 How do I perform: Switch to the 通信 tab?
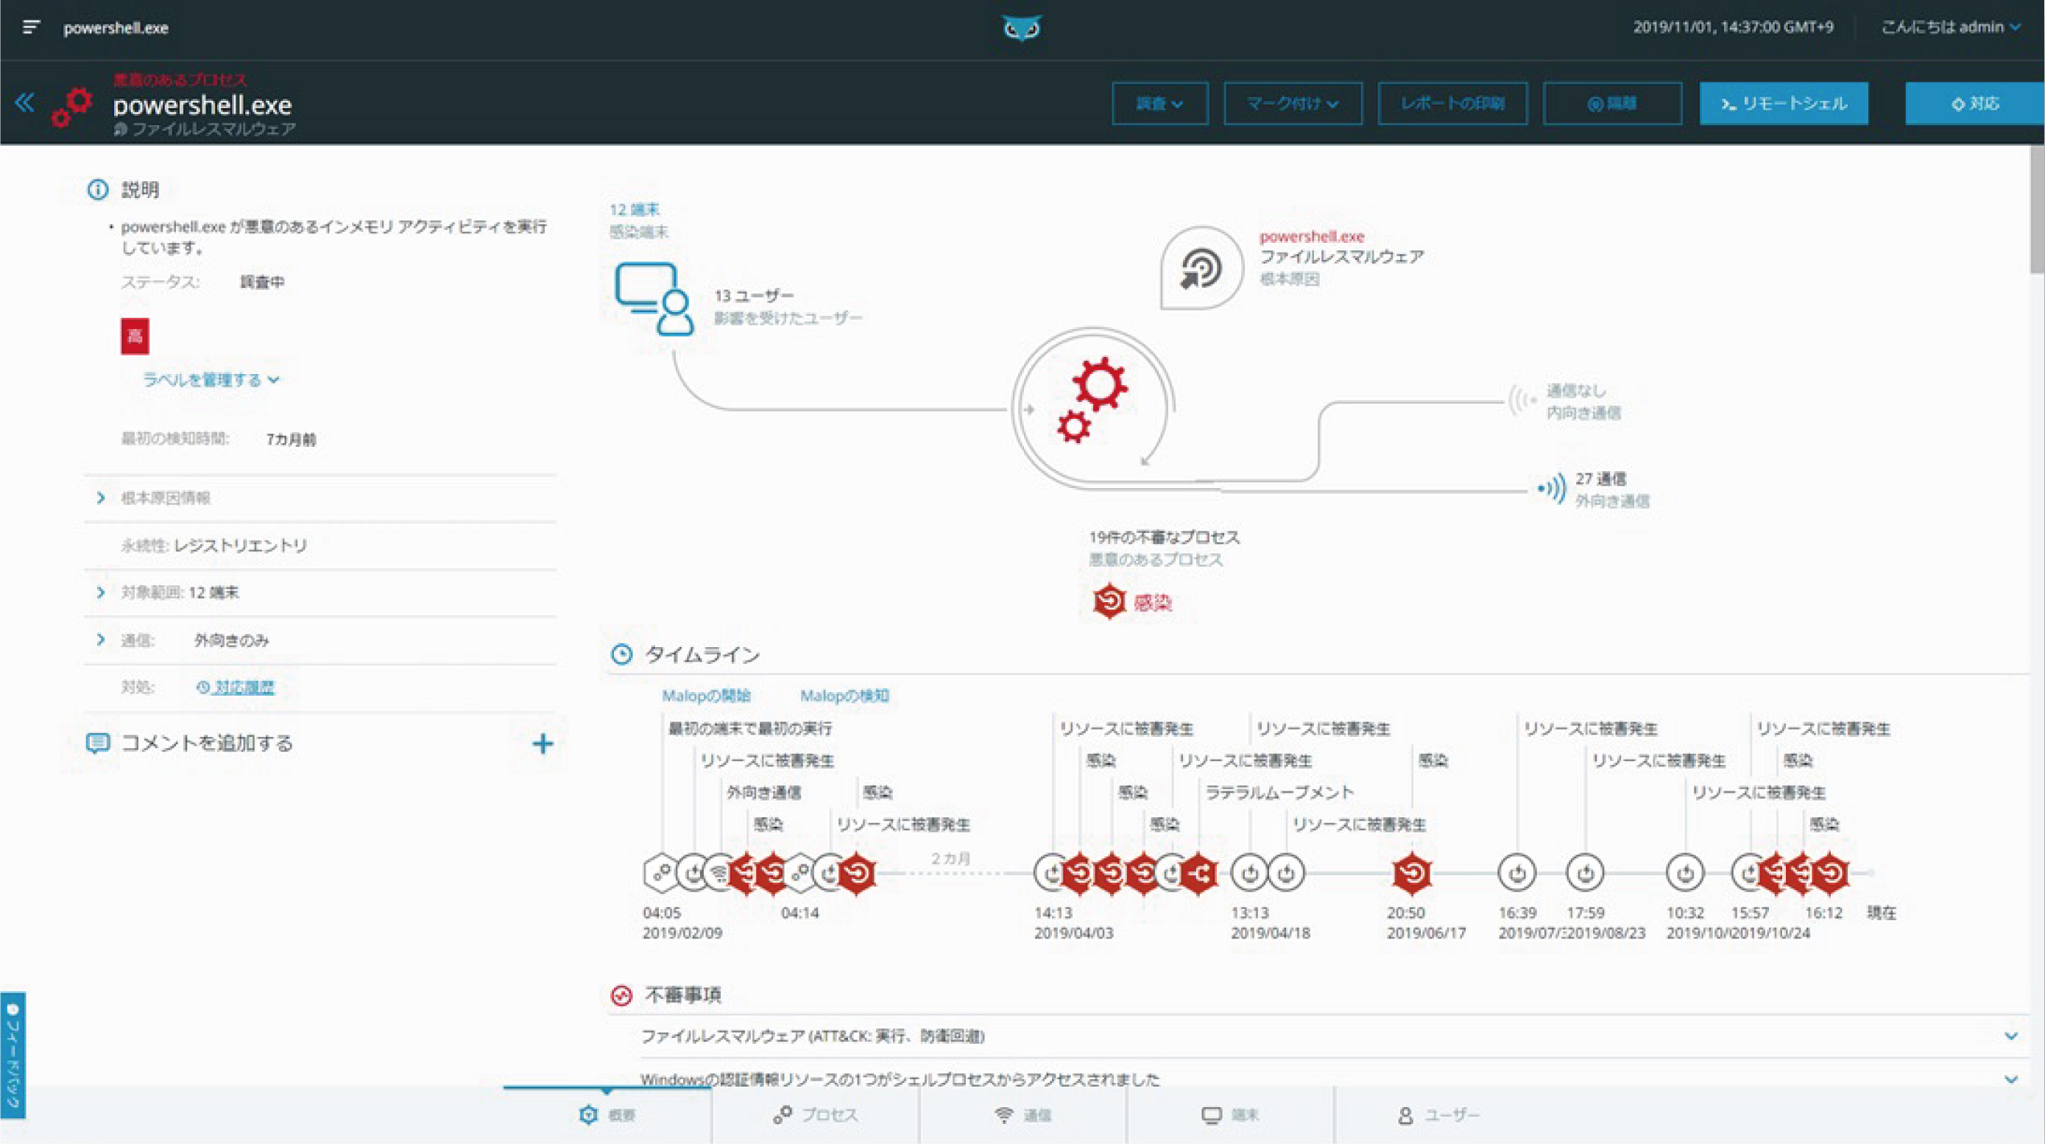pos(1023,1115)
